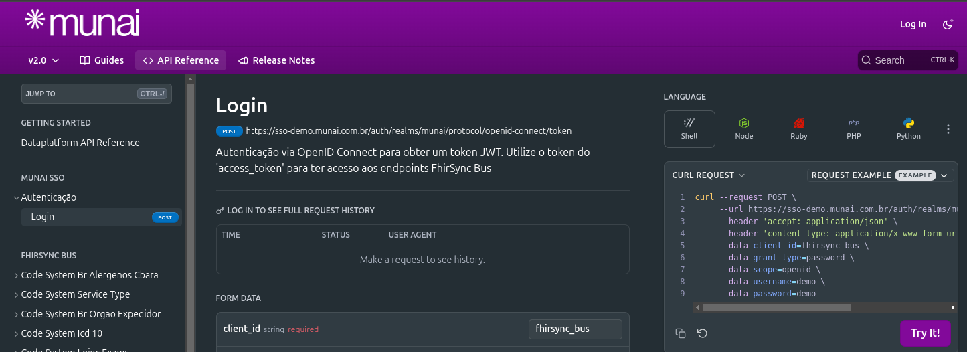Click the POST badge next to URL
The image size is (967, 352).
click(x=229, y=131)
